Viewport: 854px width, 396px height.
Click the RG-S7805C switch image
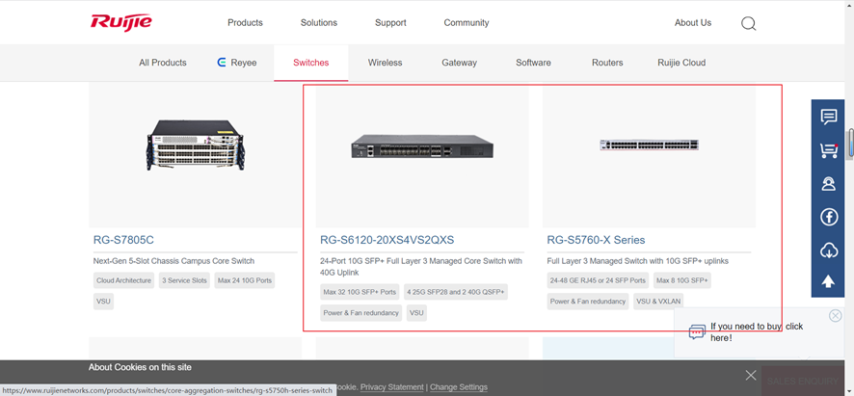coord(196,145)
